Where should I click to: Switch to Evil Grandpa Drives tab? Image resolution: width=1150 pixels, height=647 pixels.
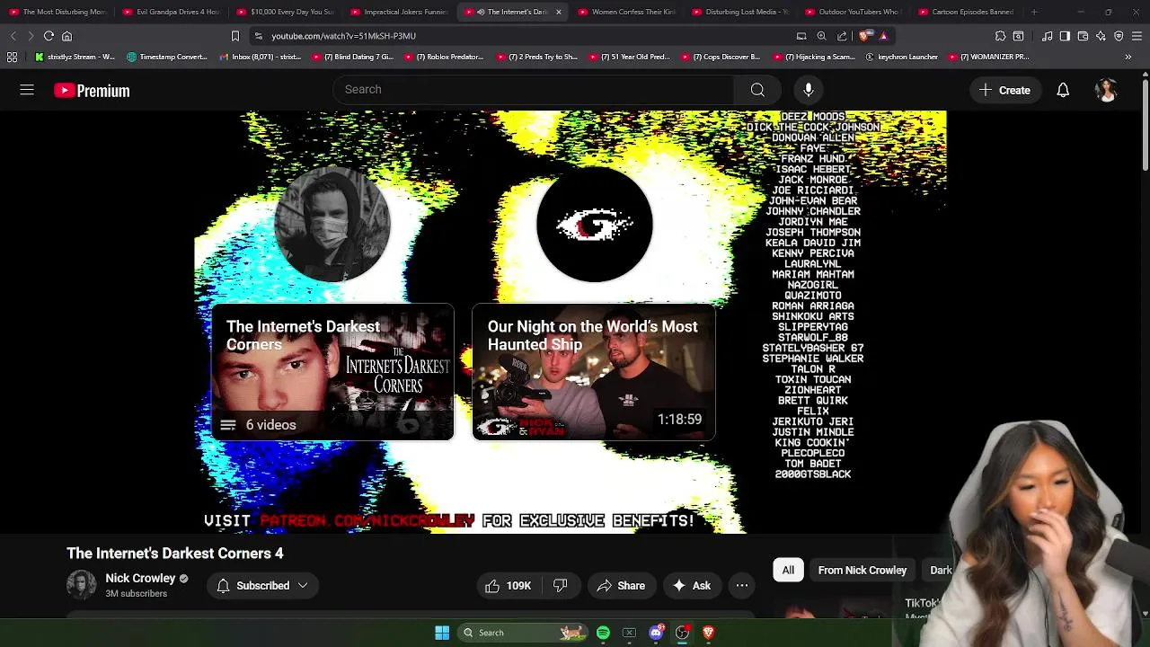[171, 12]
